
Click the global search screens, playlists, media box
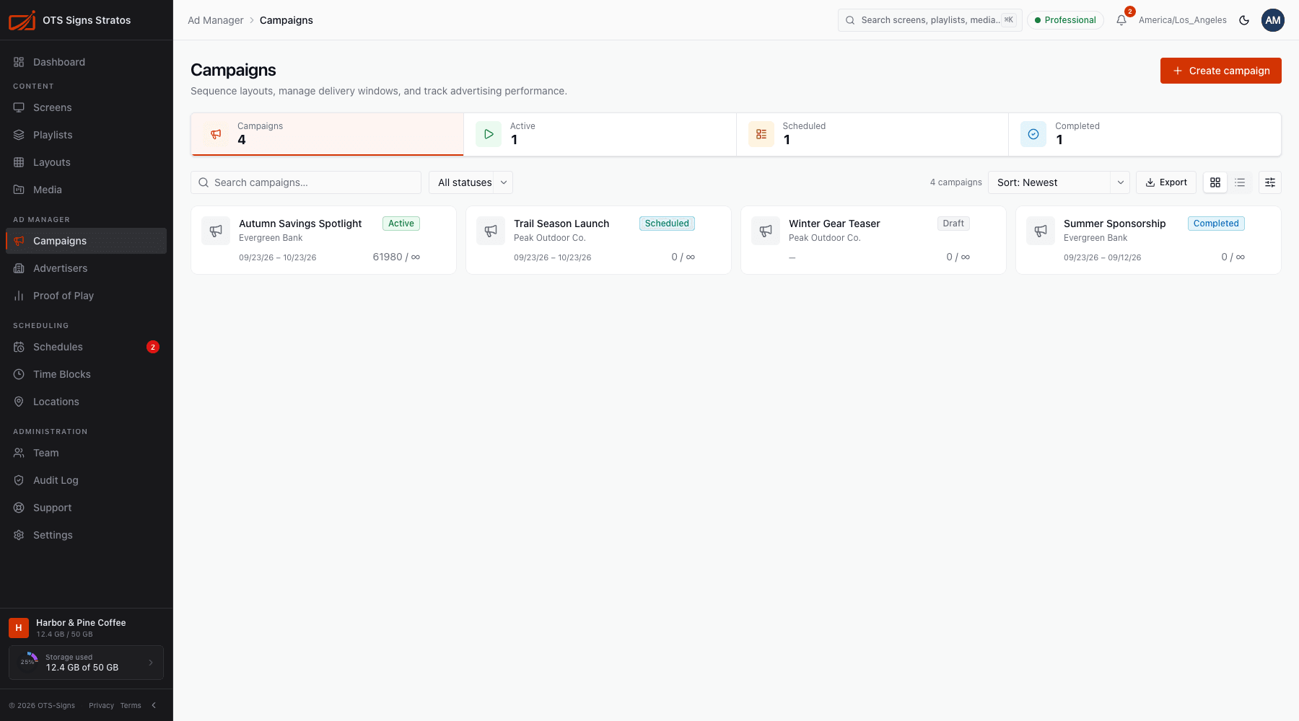(x=930, y=20)
